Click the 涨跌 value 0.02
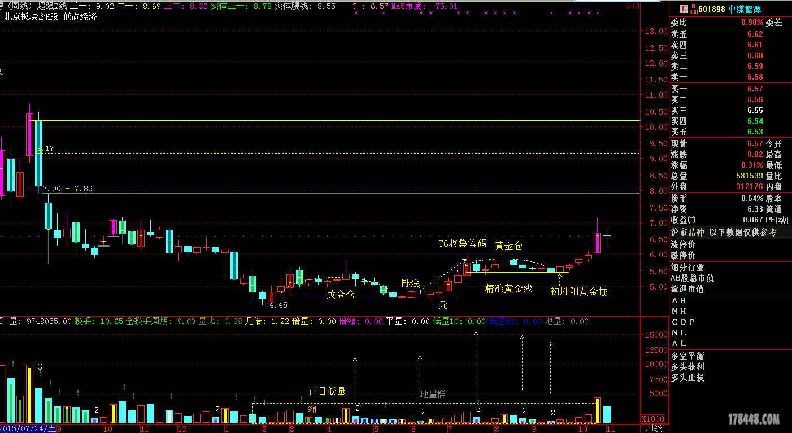The width and height of the screenshot is (792, 433). tap(755, 155)
